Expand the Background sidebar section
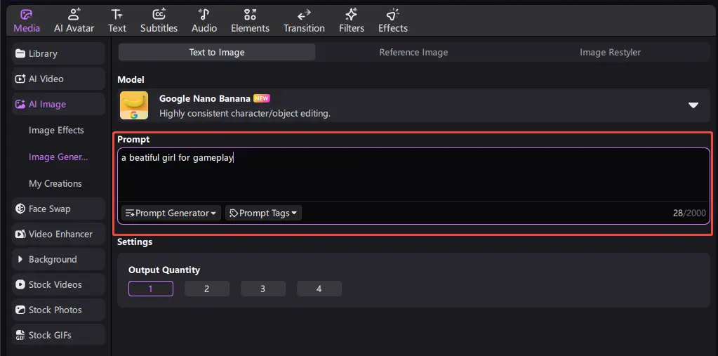718x356 pixels. tap(53, 259)
